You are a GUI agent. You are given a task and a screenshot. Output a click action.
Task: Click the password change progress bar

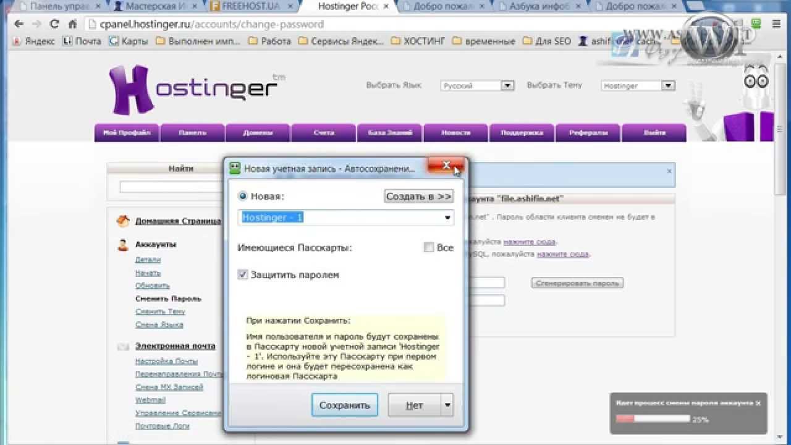coord(653,419)
